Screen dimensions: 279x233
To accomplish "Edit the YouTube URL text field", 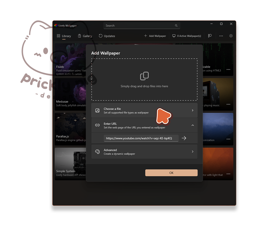I will [x=141, y=138].
